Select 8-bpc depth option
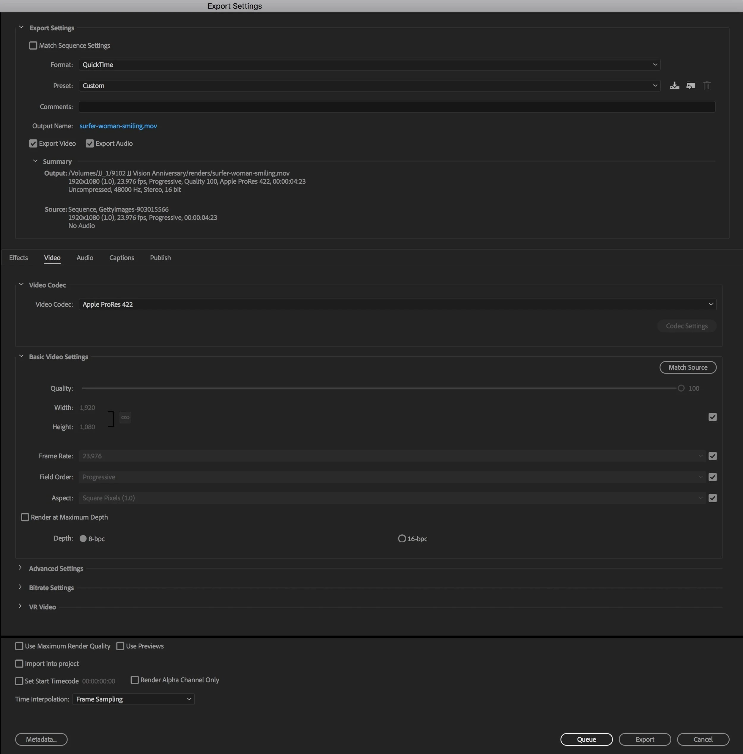Screen dimensions: 743x754 83,539
